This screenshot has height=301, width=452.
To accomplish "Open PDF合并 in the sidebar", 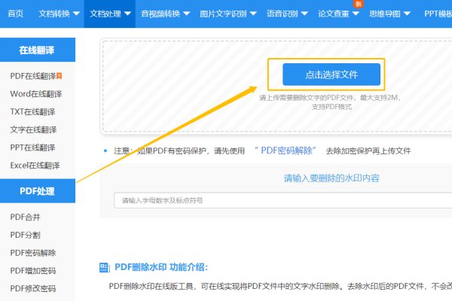I will coord(25,217).
